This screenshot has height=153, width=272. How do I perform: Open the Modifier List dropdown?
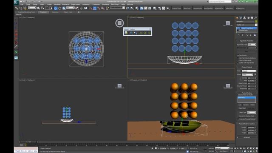tap(246, 25)
